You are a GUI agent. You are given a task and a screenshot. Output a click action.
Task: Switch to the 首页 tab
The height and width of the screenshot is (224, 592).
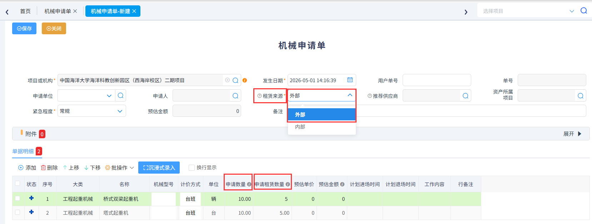tap(25, 11)
